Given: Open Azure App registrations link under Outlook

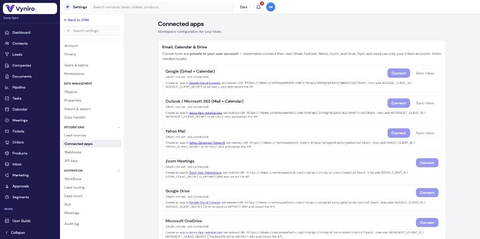Looking at the screenshot, I should (x=206, y=113).
